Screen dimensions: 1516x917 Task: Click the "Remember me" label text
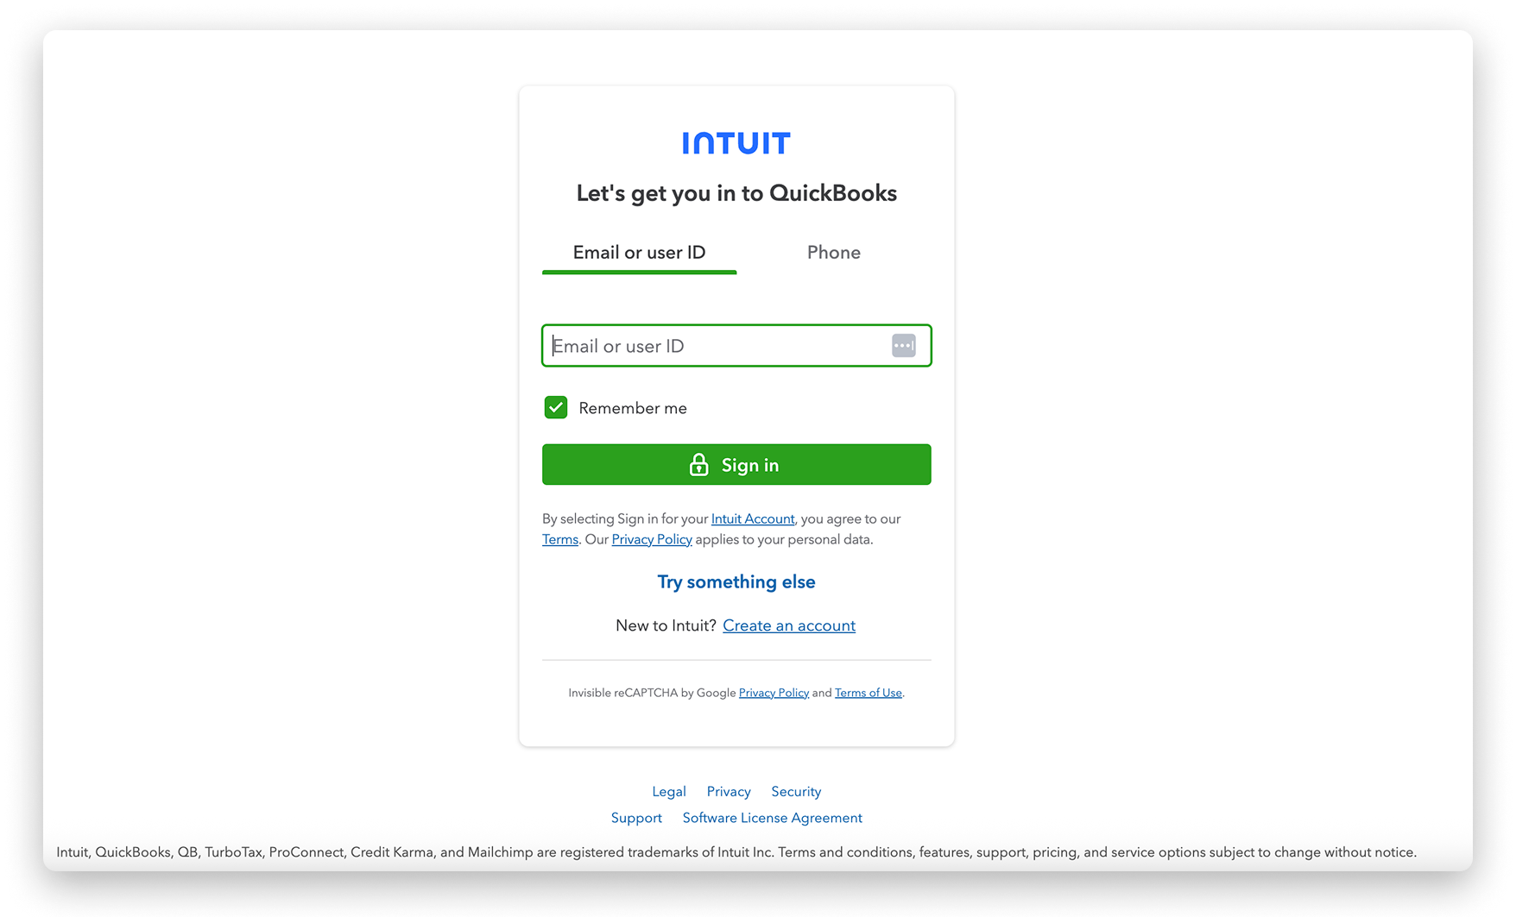(x=633, y=408)
